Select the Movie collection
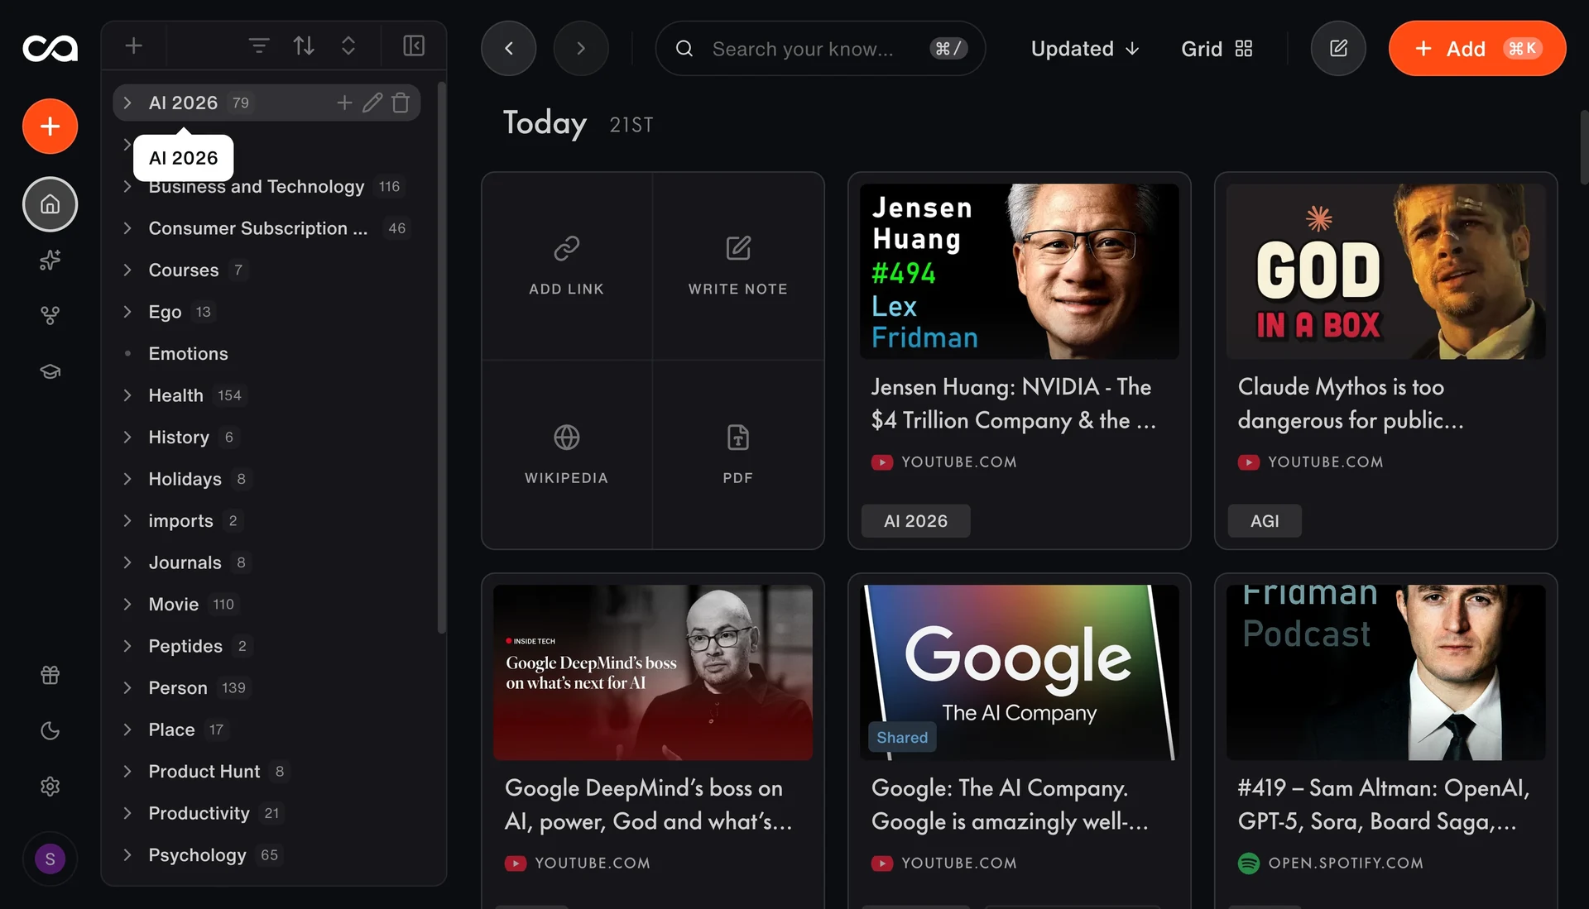The width and height of the screenshot is (1589, 909). [x=266, y=605]
